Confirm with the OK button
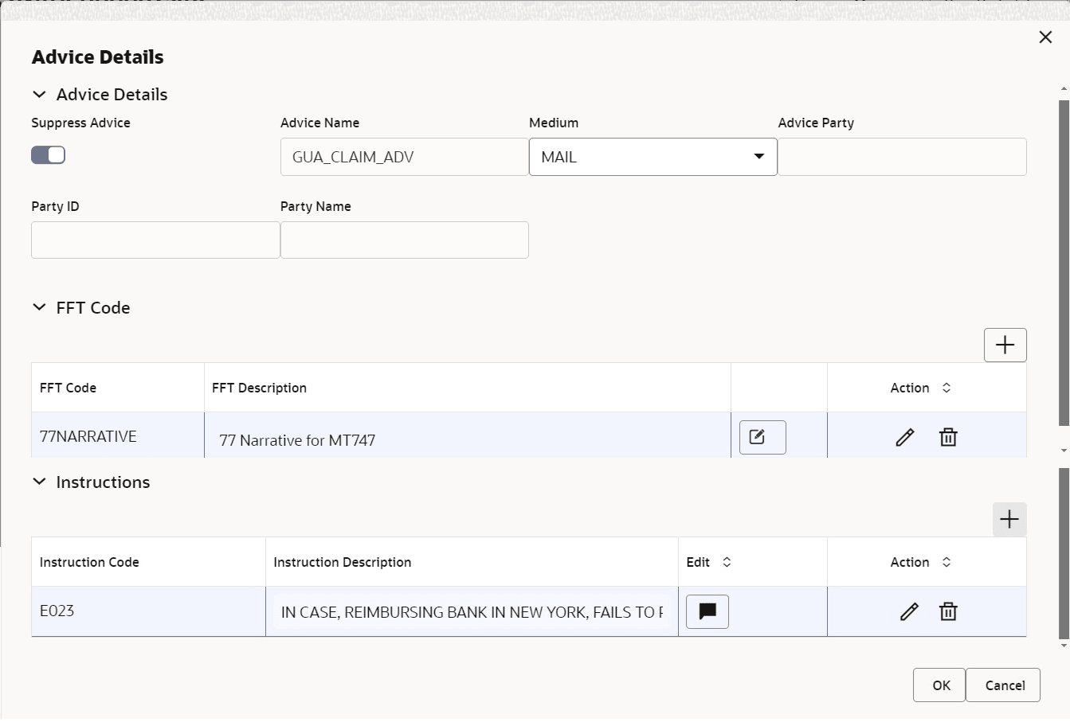The height and width of the screenshot is (722, 1070). 939,685
